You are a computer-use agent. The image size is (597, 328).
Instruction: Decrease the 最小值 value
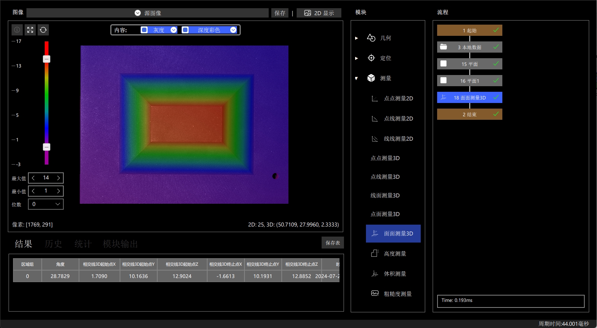pos(34,191)
